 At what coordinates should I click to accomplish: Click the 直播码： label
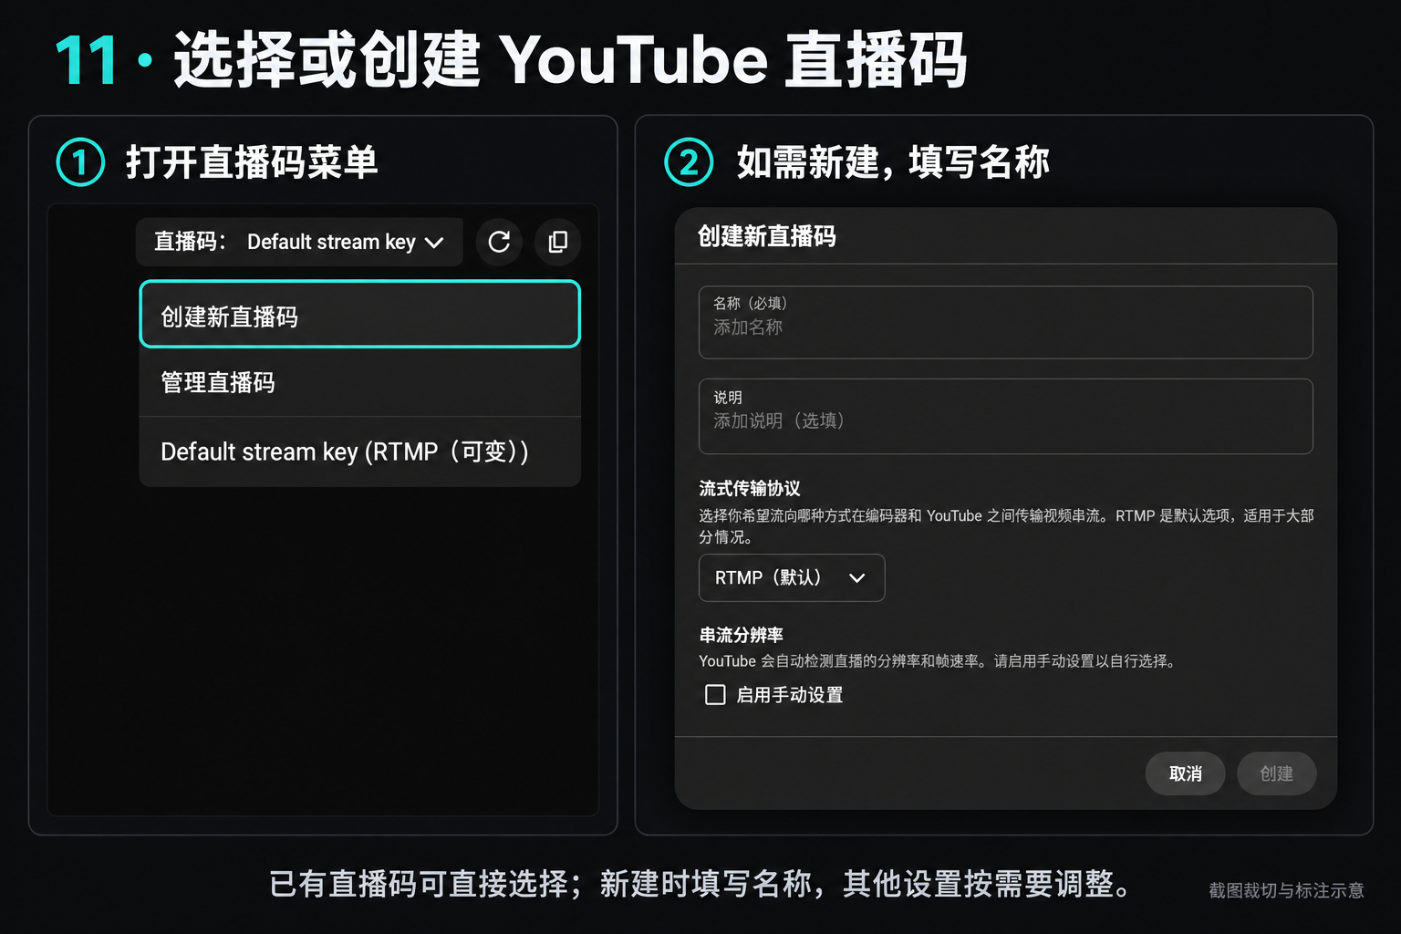190,241
